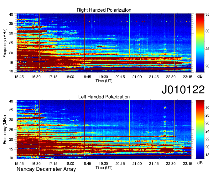213x173 pixels.
Task: Click the 24 tick on Left Handed colorbar
Action: [207, 131]
